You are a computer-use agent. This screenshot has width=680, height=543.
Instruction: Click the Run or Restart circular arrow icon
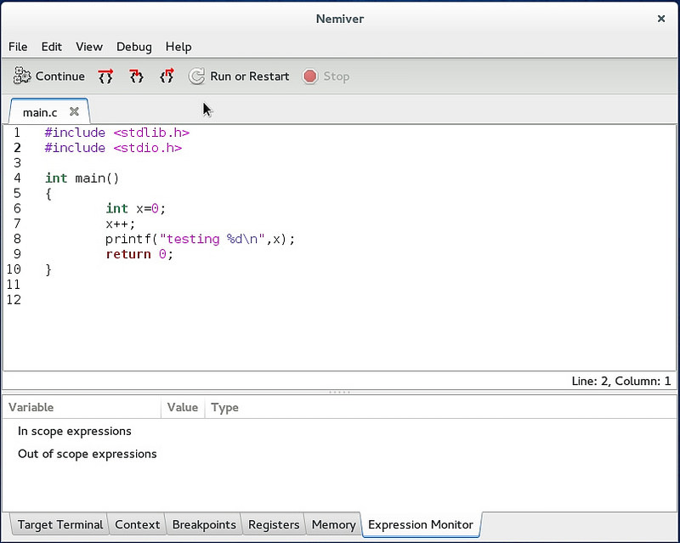coord(196,76)
